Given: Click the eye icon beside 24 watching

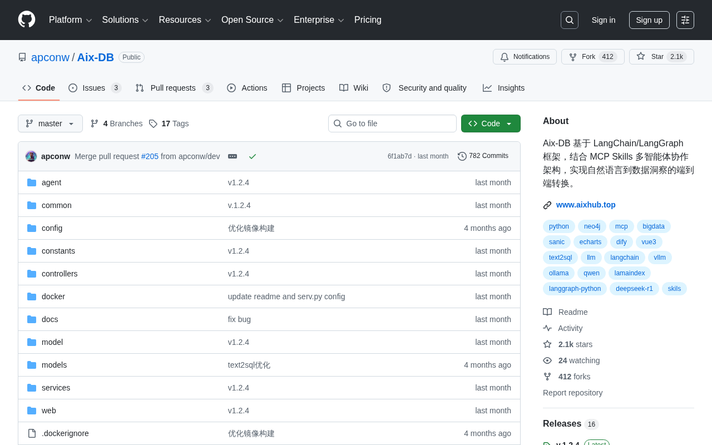Looking at the screenshot, I should click(547, 360).
